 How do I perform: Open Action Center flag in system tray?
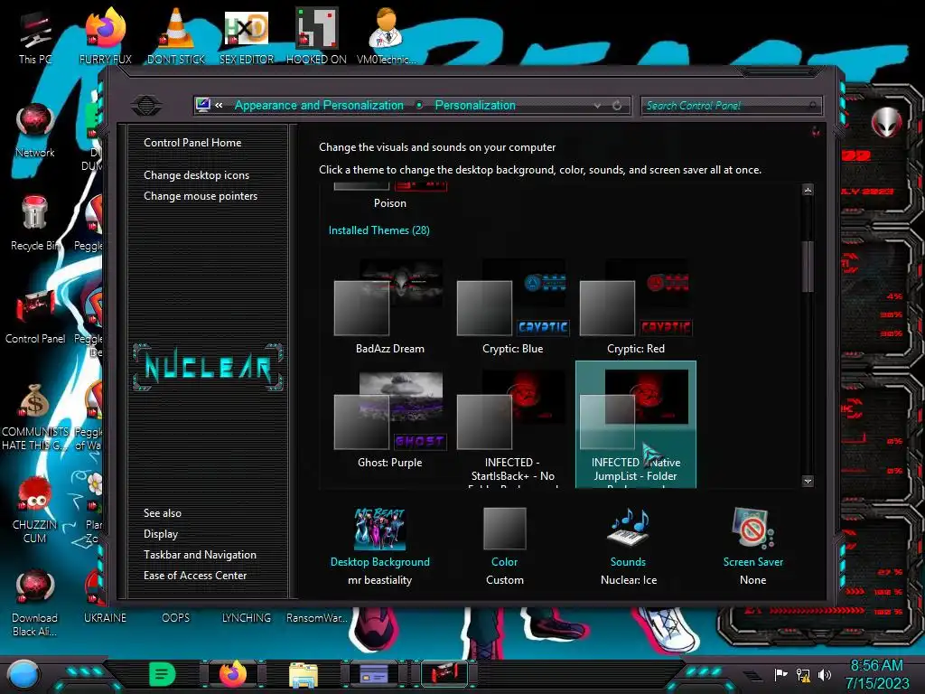[780, 674]
